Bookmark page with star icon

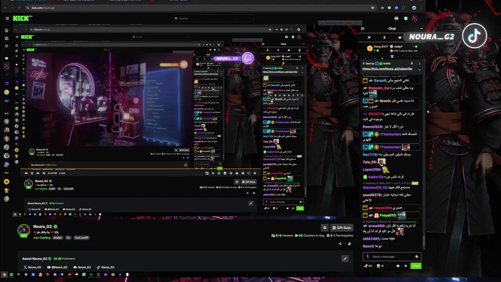pyautogui.click(x=372, y=7)
